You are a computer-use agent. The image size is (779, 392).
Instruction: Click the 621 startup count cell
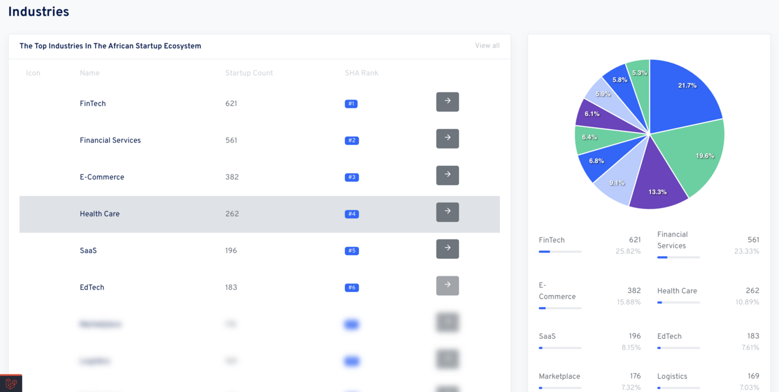(x=232, y=104)
